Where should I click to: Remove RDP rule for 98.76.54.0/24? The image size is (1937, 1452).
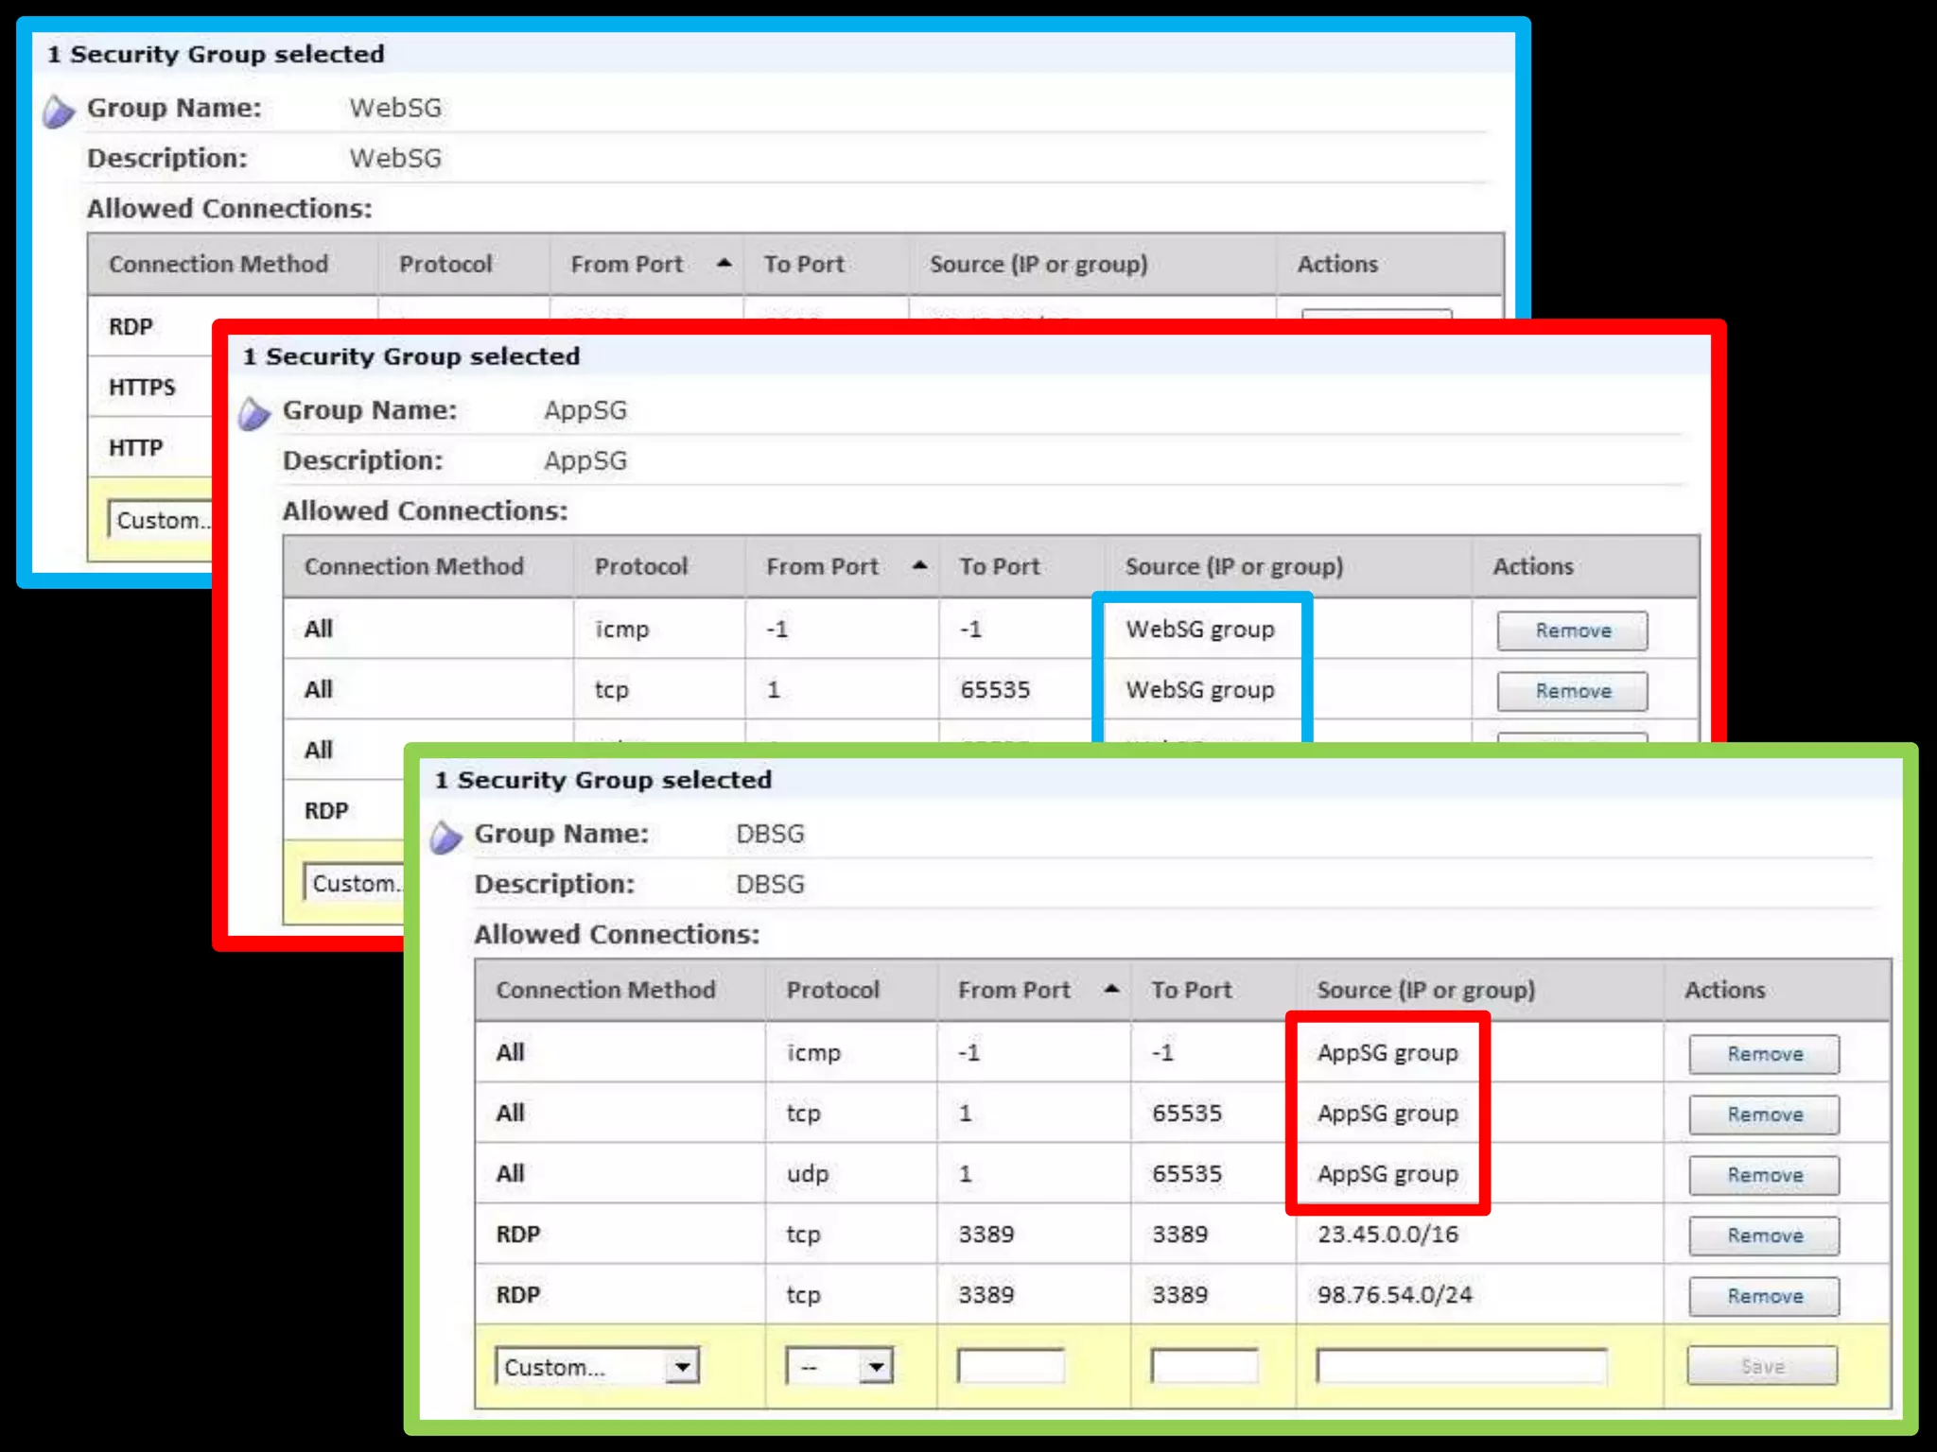point(1764,1296)
